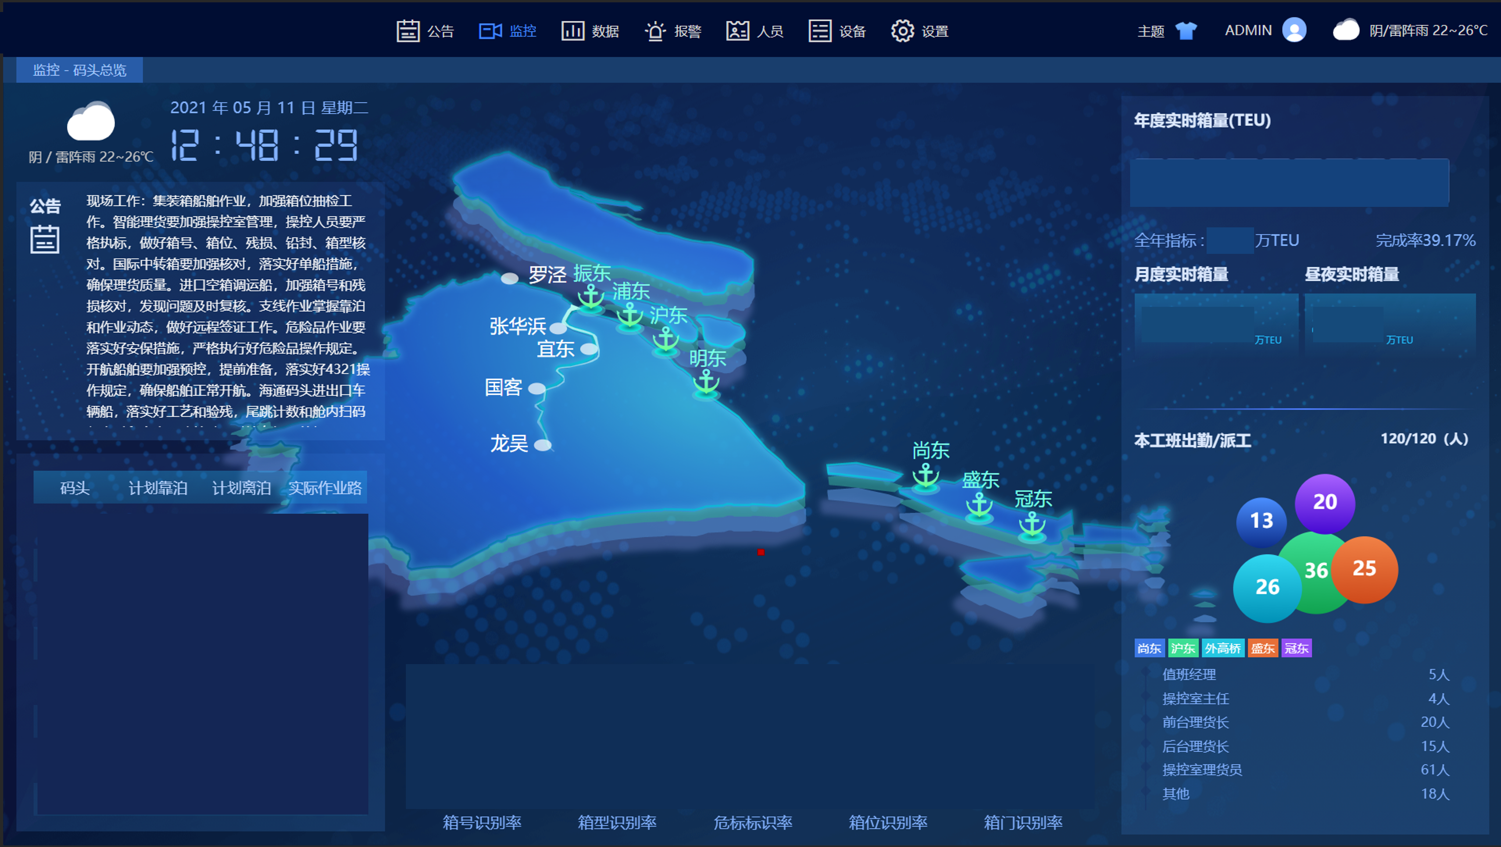1501x847 pixels.
Task: Click the 计划靠泊 column header
Action: click(x=157, y=488)
